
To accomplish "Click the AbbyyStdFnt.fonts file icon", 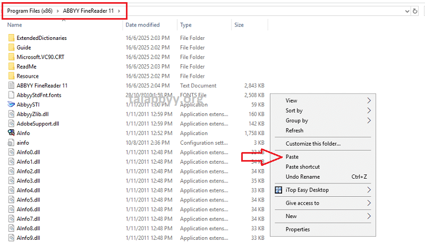I will (x=11, y=95).
